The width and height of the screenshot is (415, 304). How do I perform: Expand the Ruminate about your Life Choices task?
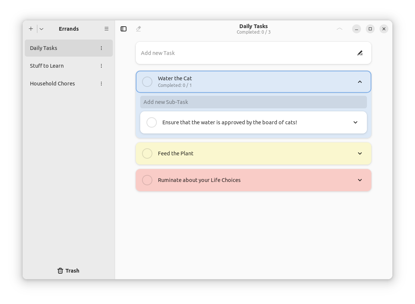[x=360, y=180]
